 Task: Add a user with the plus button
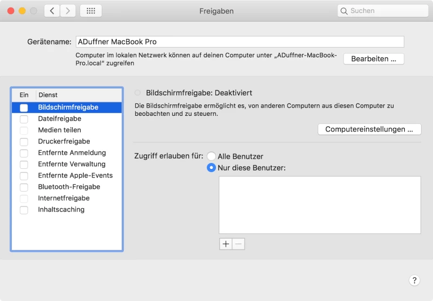pyautogui.click(x=226, y=244)
